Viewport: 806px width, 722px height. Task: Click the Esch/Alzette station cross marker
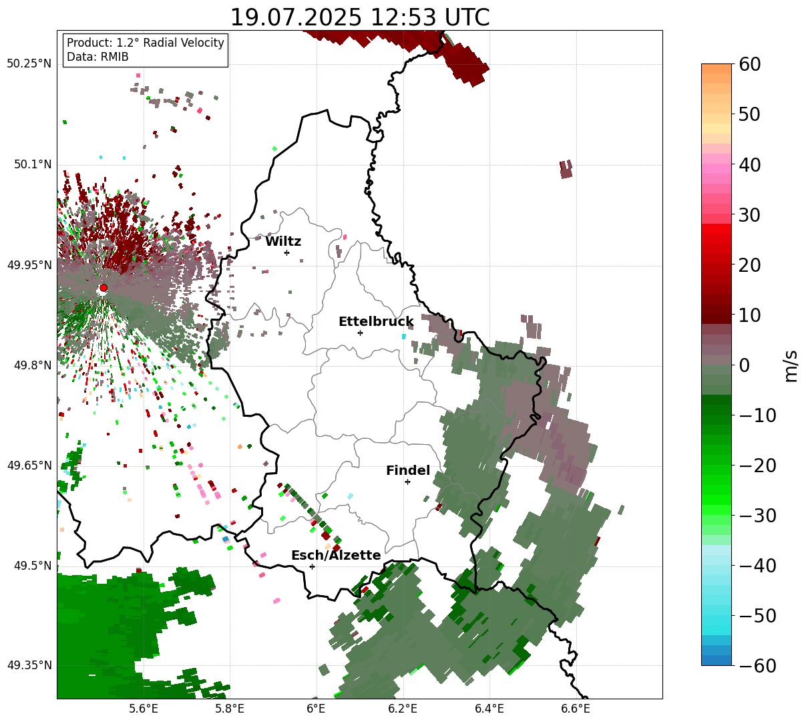[312, 566]
